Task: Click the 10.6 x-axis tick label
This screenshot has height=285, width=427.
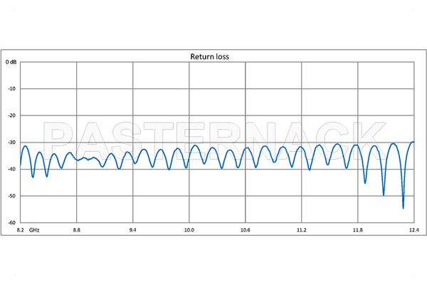Action: [245, 231]
